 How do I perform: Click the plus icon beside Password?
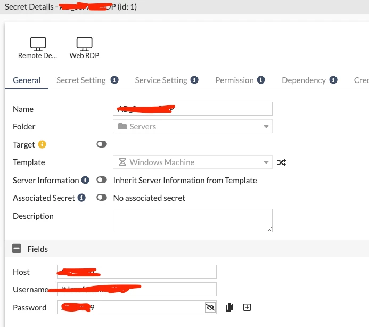coord(247,307)
